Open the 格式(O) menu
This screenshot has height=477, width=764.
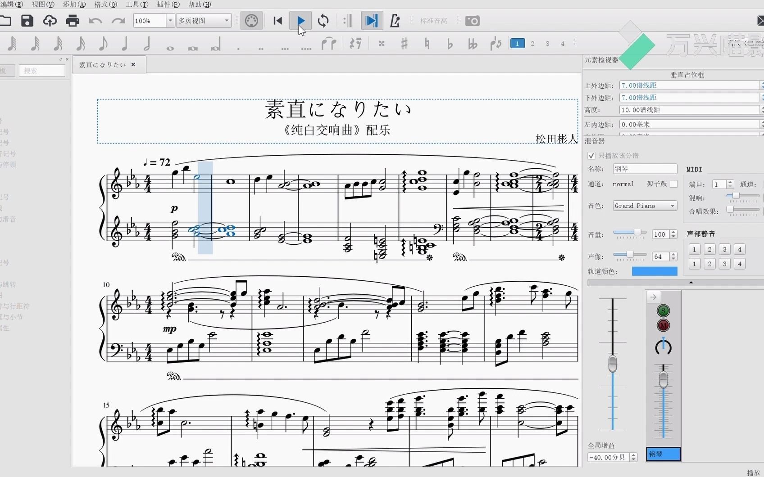click(x=105, y=4)
